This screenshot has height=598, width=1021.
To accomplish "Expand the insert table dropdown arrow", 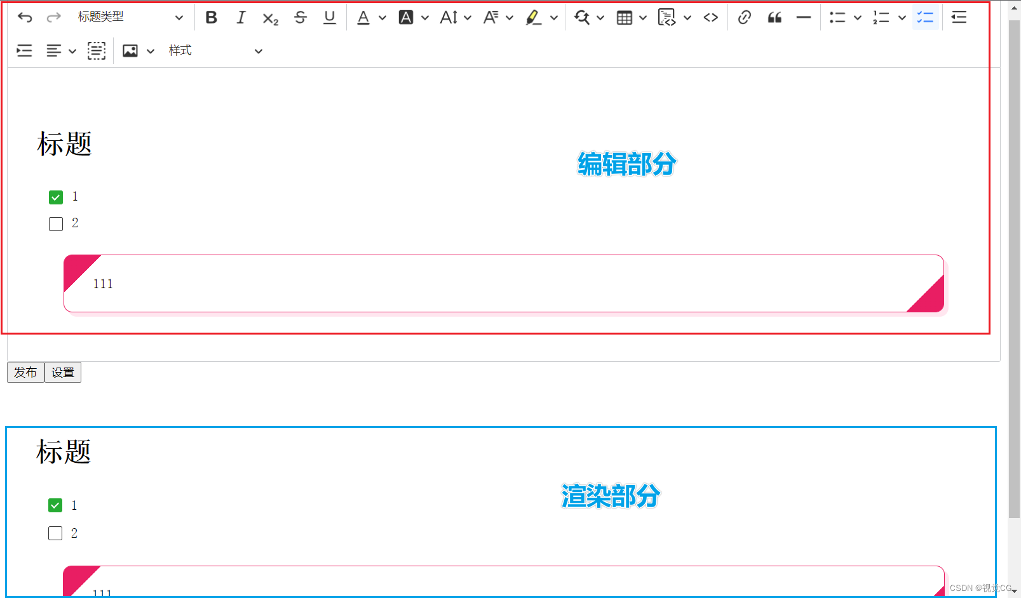I will click(643, 18).
